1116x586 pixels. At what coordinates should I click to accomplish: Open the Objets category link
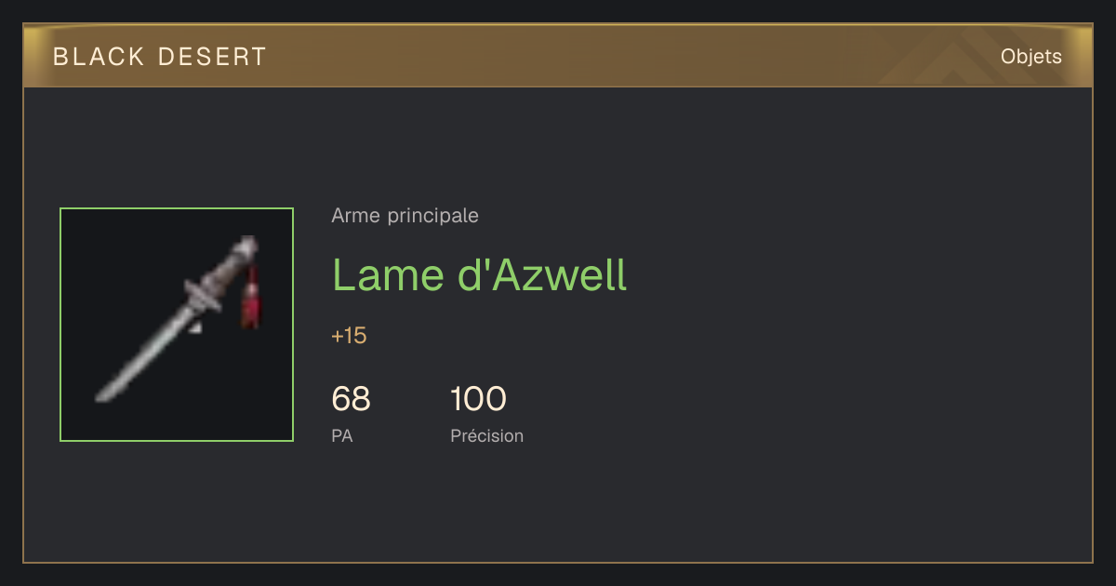pos(1030,57)
